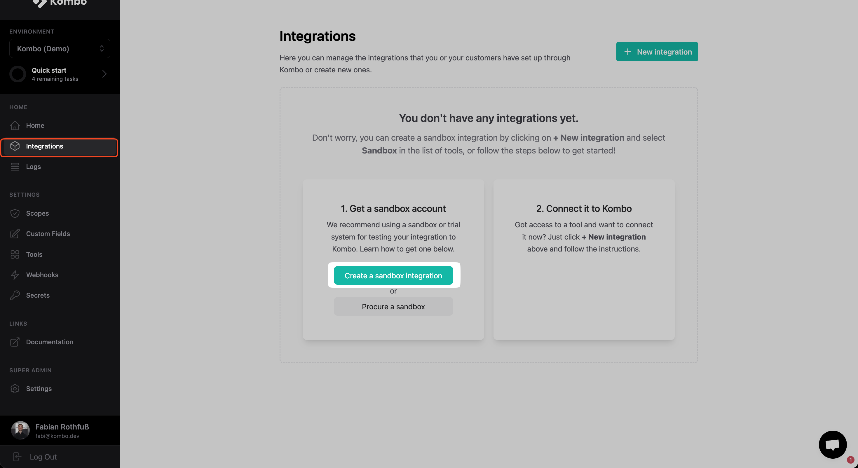The width and height of the screenshot is (858, 468).
Task: Click the Log Out door icon
Action: point(17,457)
